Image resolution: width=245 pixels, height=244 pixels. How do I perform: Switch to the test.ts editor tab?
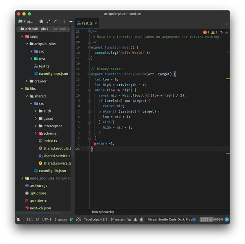[x=87, y=23]
